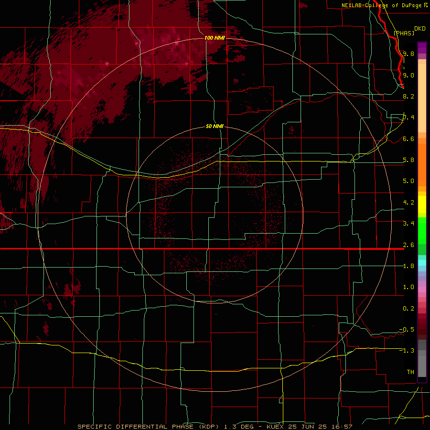Click the bright orange segment of color bar
The width and height of the screenshot is (430, 430).
coord(422,164)
